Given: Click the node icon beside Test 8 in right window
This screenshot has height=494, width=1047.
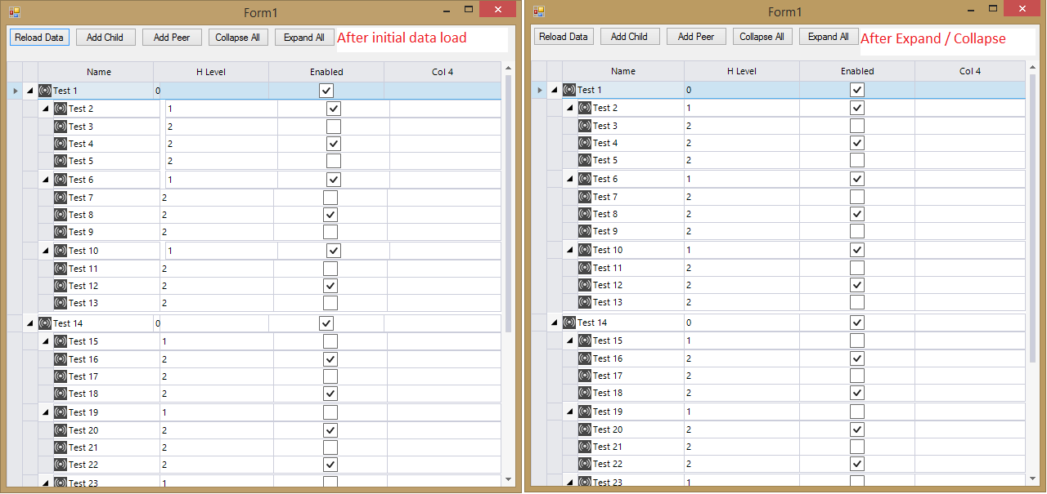Looking at the screenshot, I should (x=585, y=214).
